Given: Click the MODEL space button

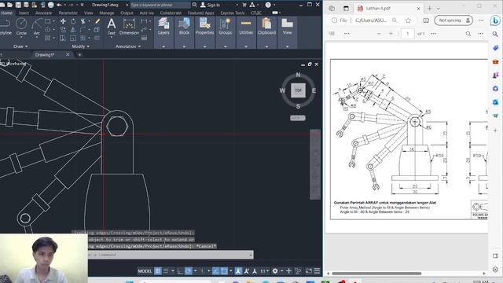Looking at the screenshot, I should pos(145,271).
